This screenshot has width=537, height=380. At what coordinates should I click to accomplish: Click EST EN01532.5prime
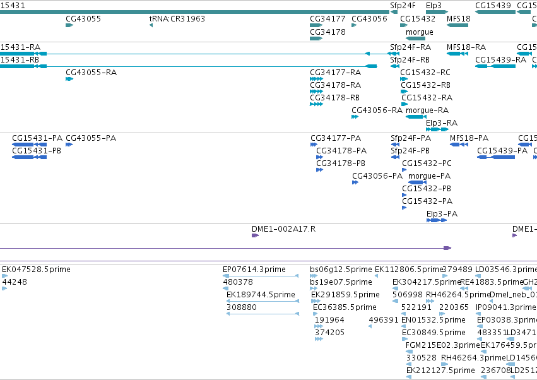coord(434,320)
